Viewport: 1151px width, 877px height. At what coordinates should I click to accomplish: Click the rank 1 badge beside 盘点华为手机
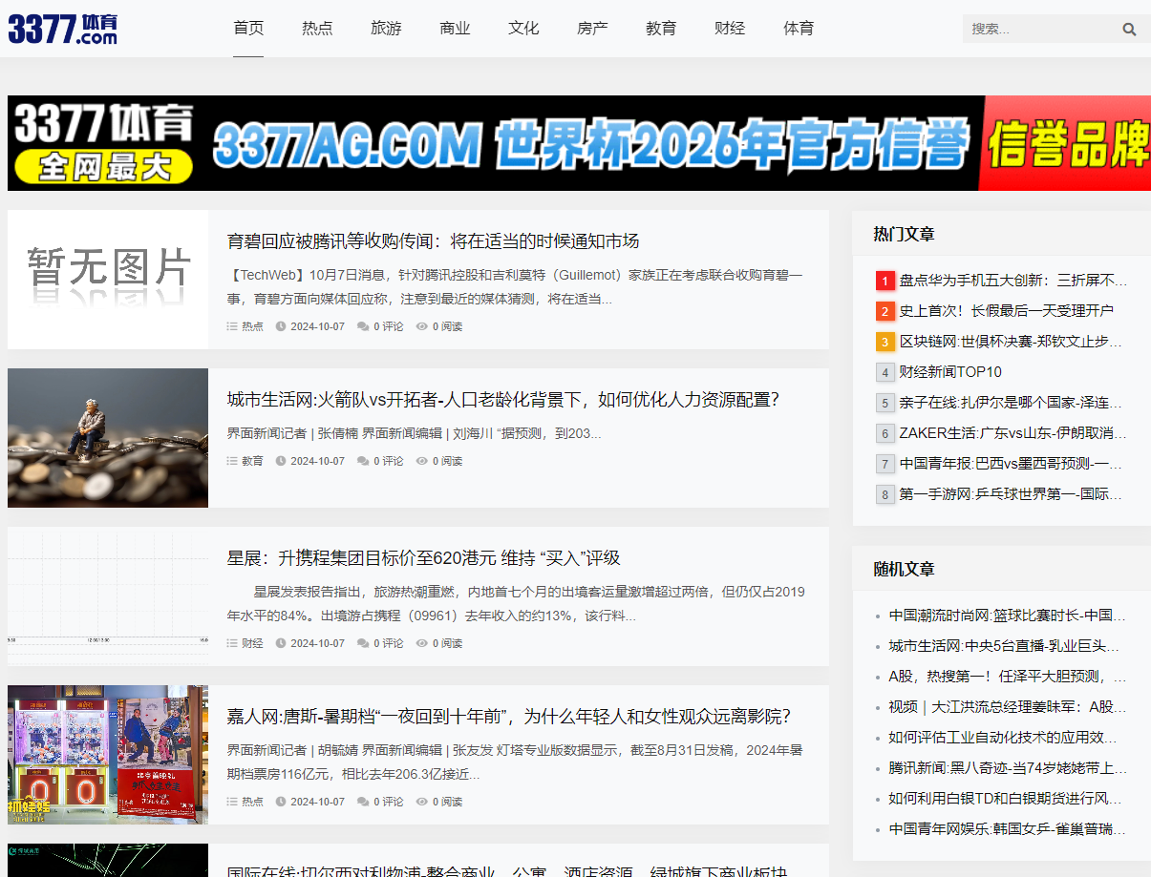[885, 281]
